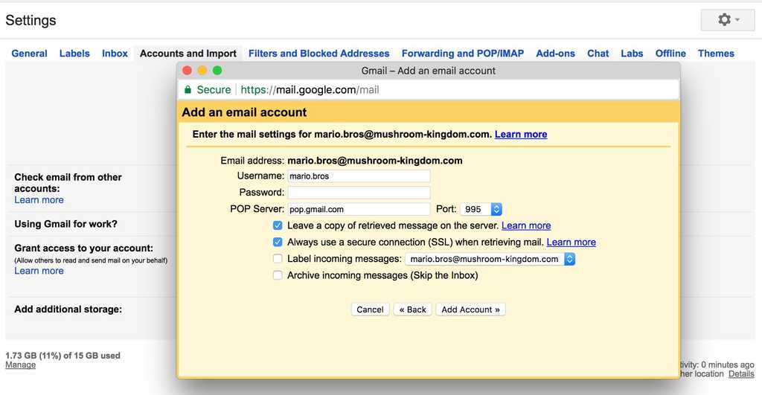This screenshot has width=762, height=395.
Task: Open Learn more under Grant access to your account
Action: (39, 271)
